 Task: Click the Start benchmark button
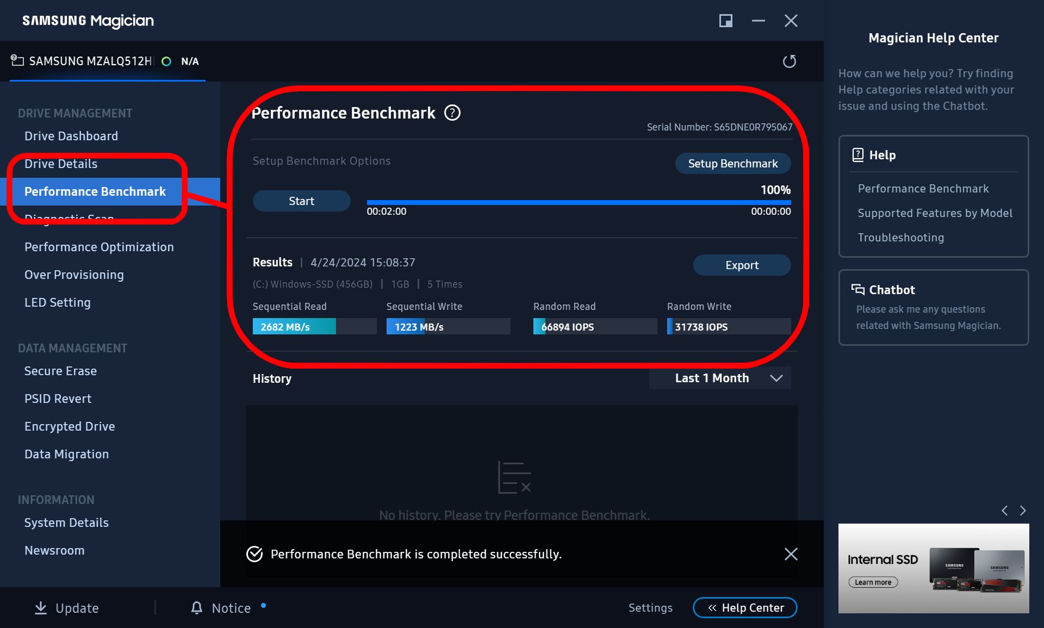coord(301,201)
